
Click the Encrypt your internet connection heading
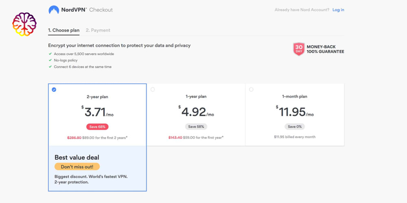click(x=119, y=45)
